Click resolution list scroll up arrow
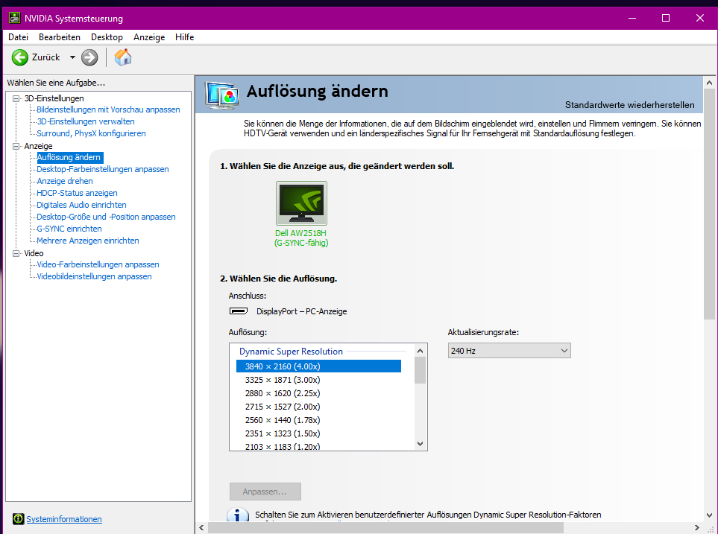Image resolution: width=718 pixels, height=534 pixels. click(x=421, y=351)
